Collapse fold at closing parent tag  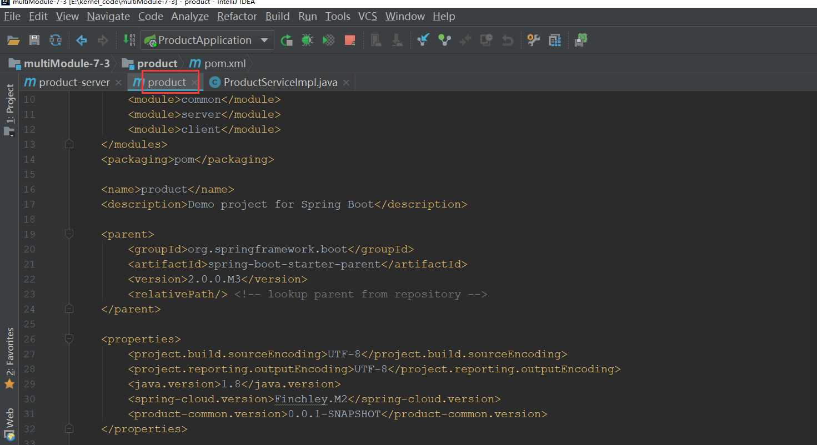pyautogui.click(x=69, y=309)
